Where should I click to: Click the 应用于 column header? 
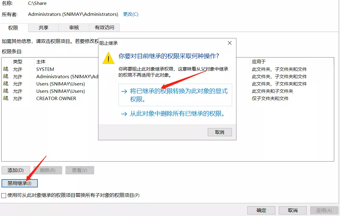coord(259,62)
